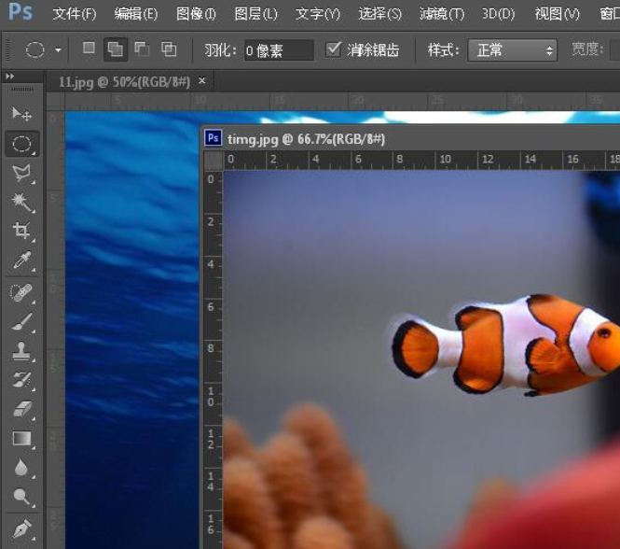Choose New Selection mode
The height and width of the screenshot is (549, 620).
[89, 49]
